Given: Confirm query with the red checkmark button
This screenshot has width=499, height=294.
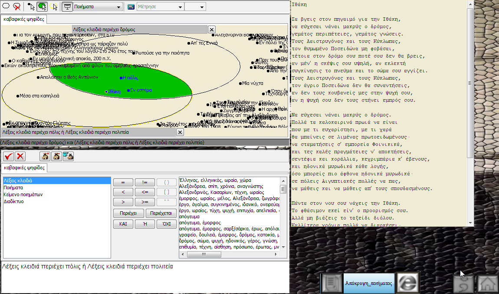Looking at the screenshot, I should pos(9,156).
